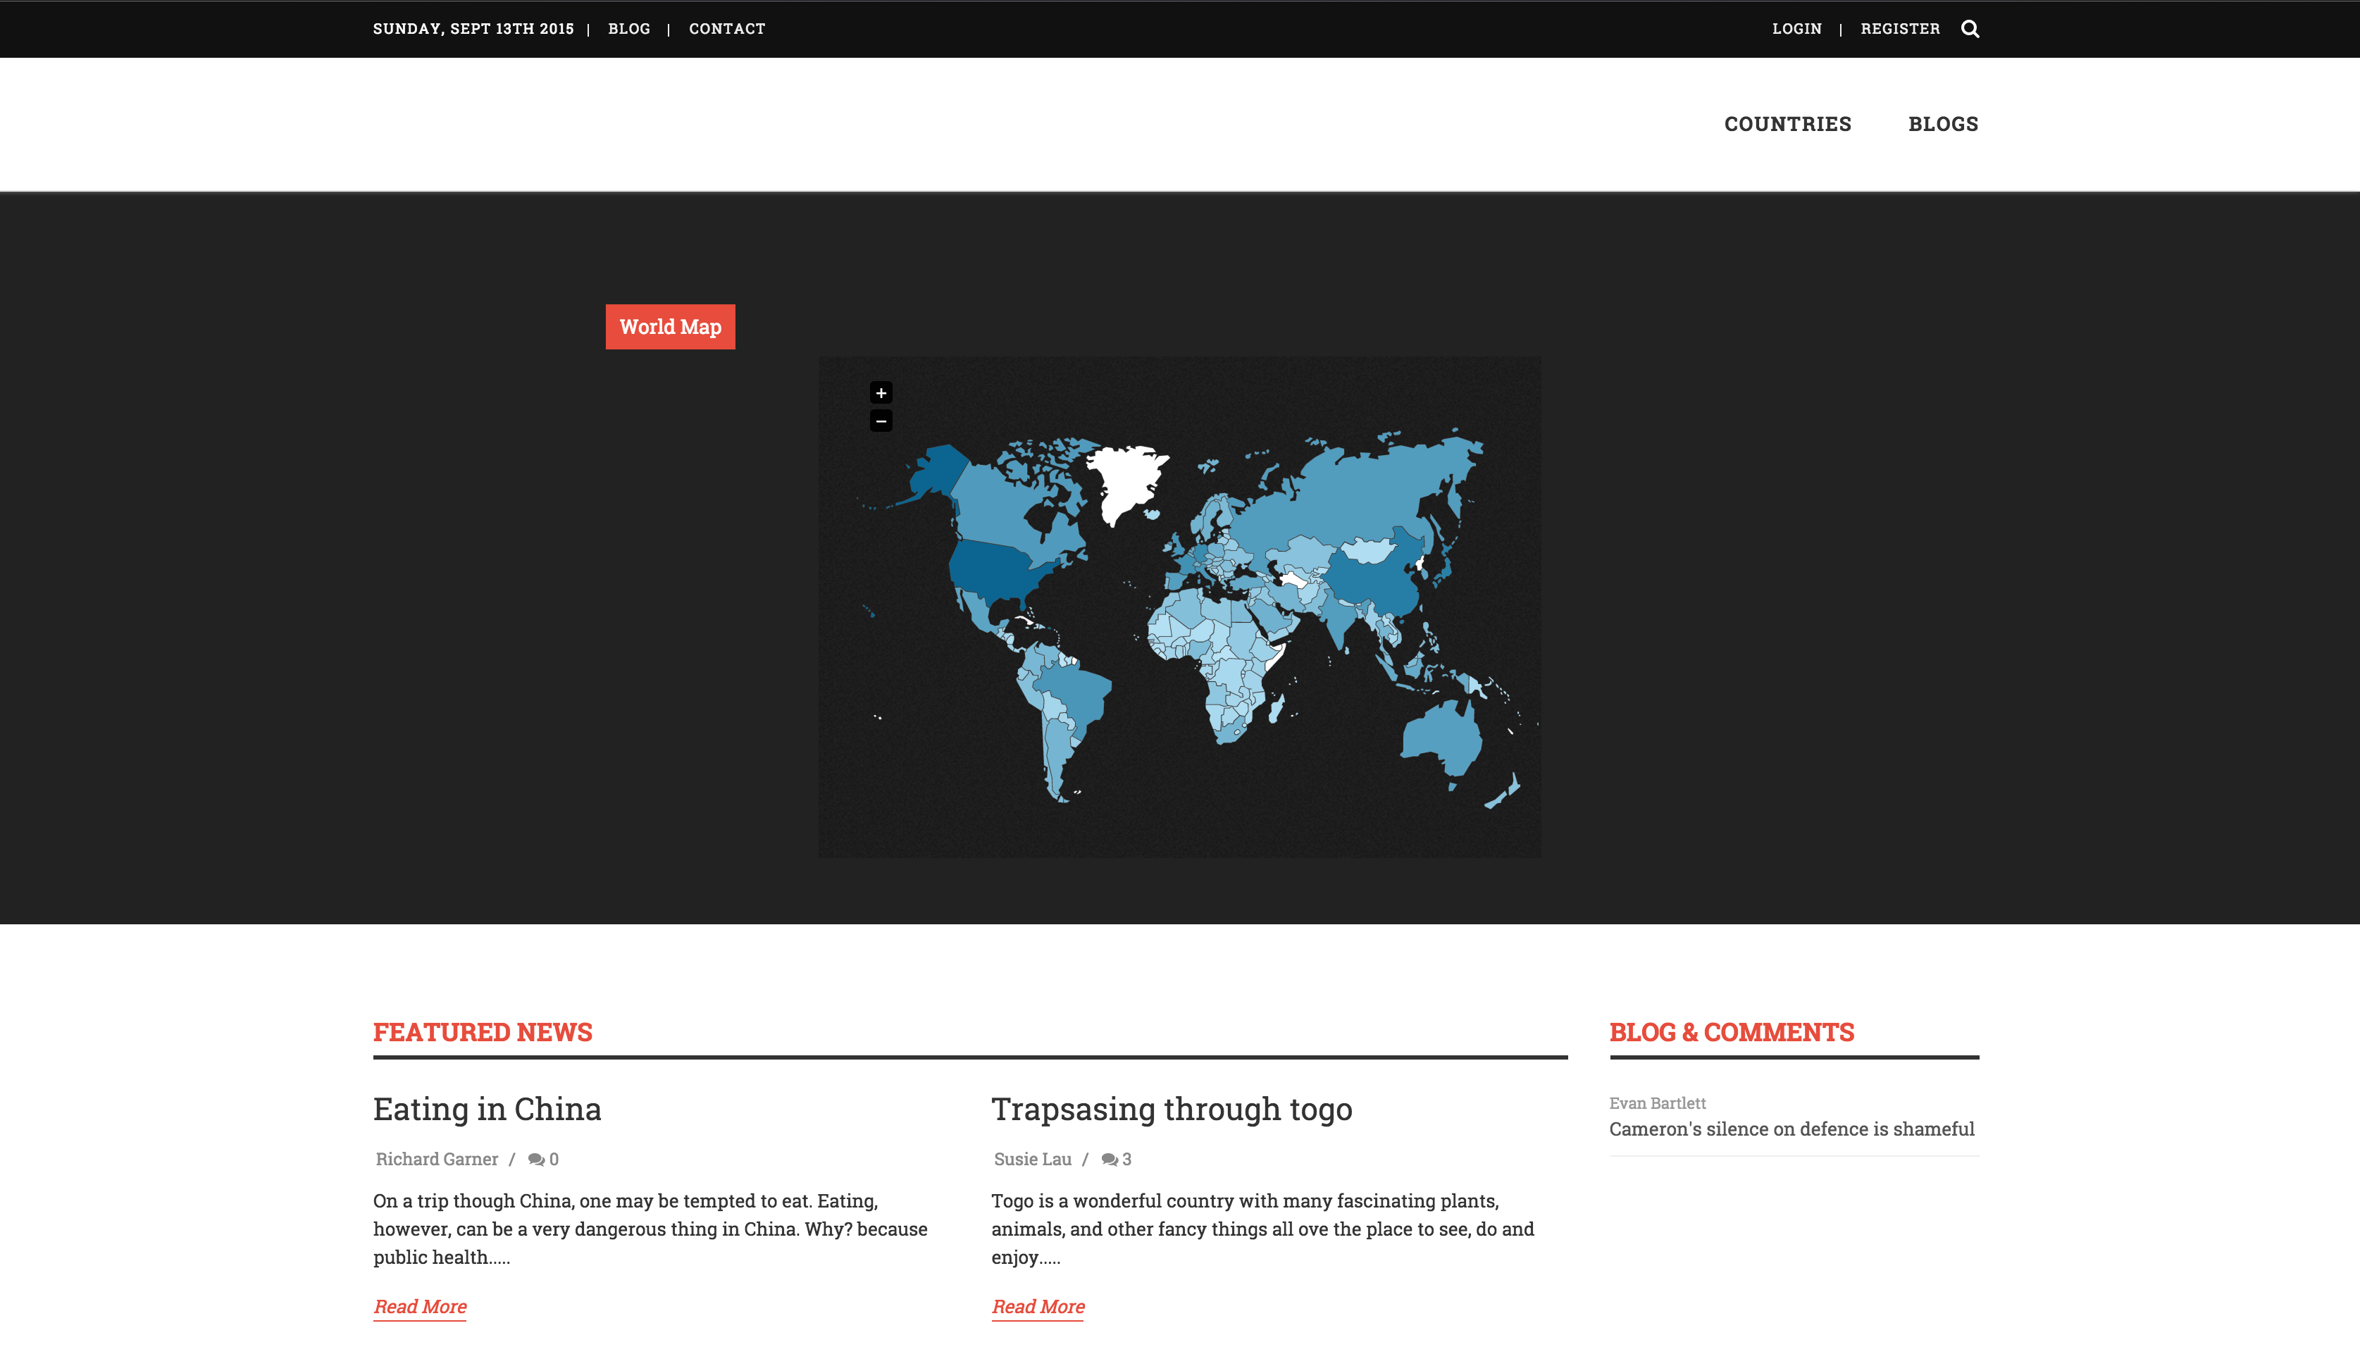Screen dimensions: 2360x1347
Task: Open the CONTACT page
Action: [x=727, y=29]
